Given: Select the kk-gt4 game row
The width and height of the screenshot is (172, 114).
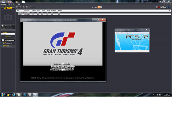Looking at the screenshot, I should pyautogui.click(x=94, y=14).
